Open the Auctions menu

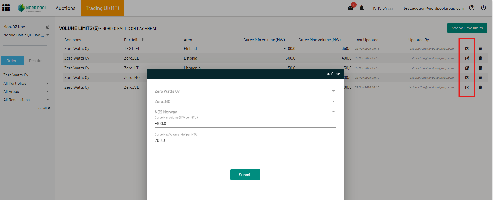pyautogui.click(x=66, y=8)
